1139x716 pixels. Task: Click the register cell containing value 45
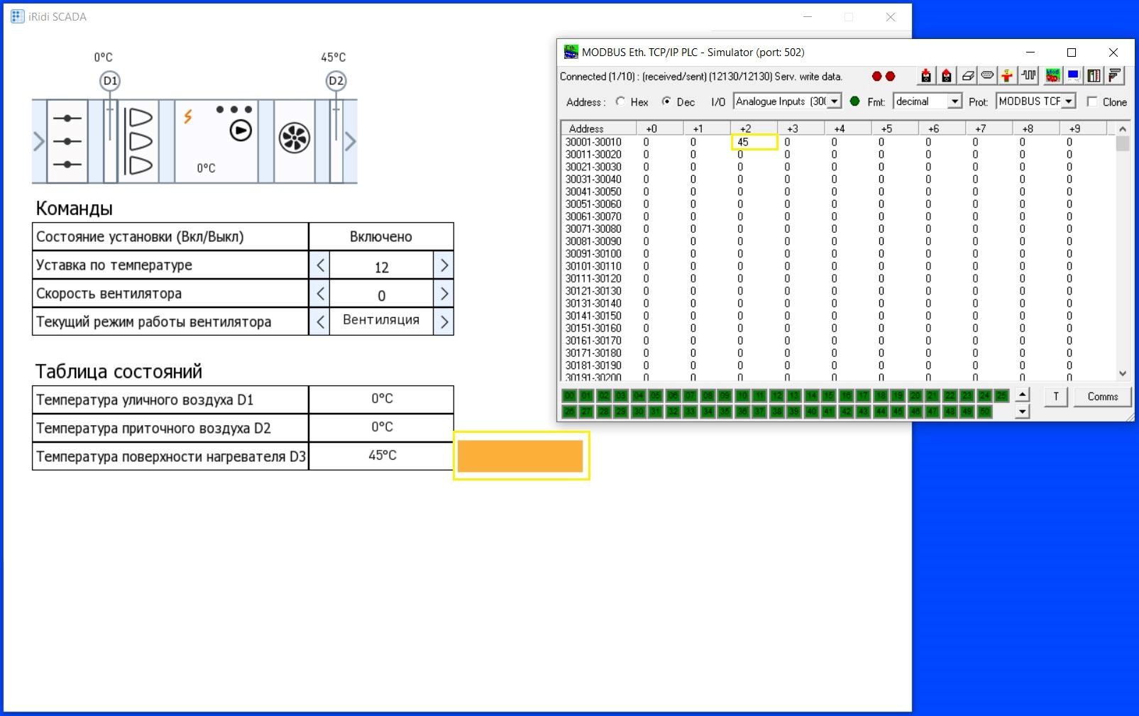(x=754, y=142)
